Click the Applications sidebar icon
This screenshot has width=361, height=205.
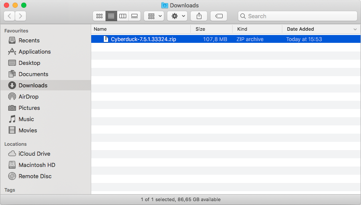[12, 51]
